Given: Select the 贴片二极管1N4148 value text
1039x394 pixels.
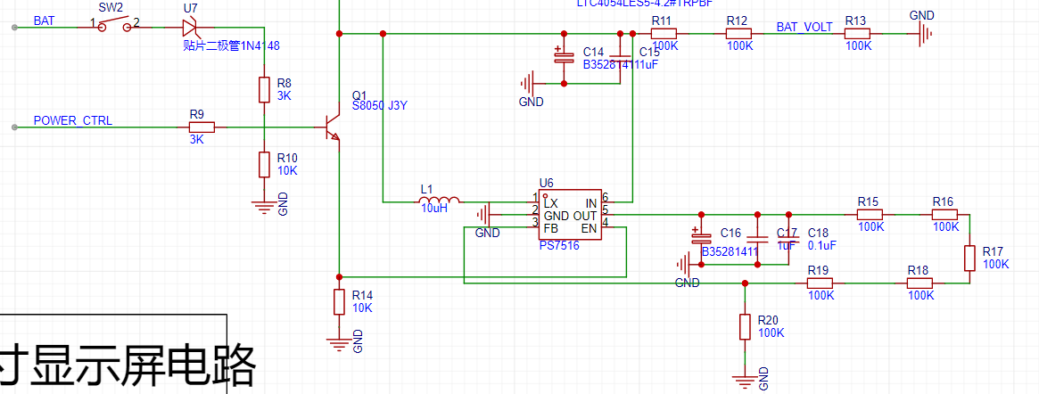Looking at the screenshot, I should pyautogui.click(x=231, y=46).
